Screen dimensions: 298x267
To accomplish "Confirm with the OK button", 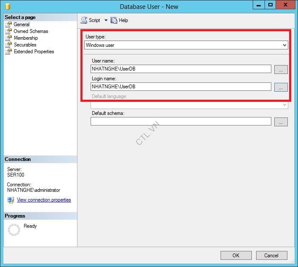I will (236, 256).
